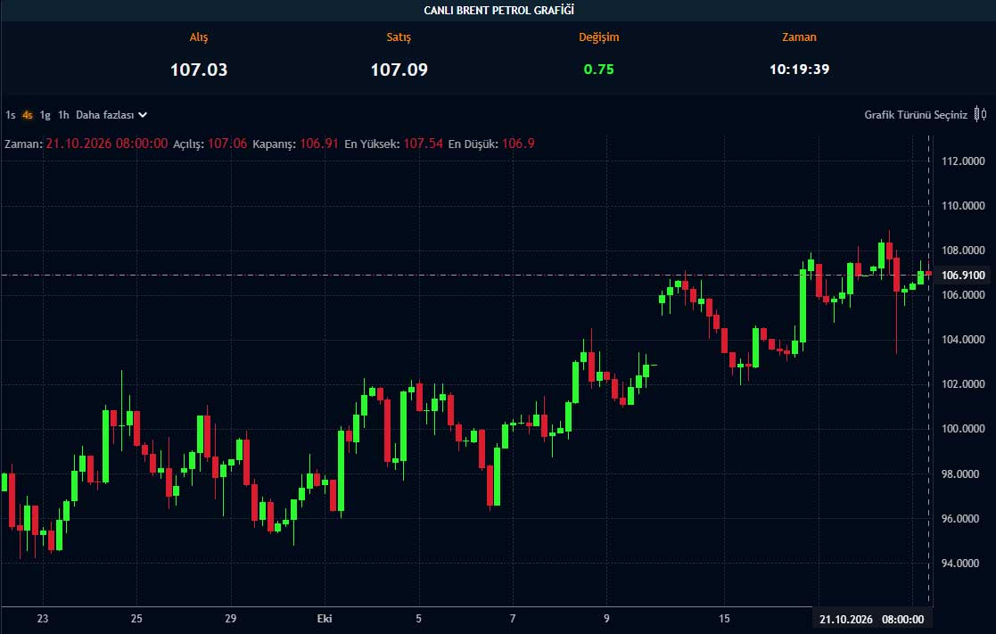Image resolution: width=996 pixels, height=634 pixels.
Task: Click the Değişim value 0.75
Action: click(x=598, y=70)
